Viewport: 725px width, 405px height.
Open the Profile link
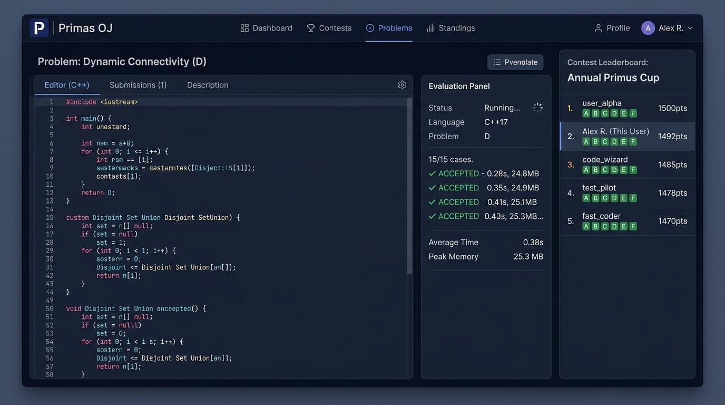click(x=612, y=28)
